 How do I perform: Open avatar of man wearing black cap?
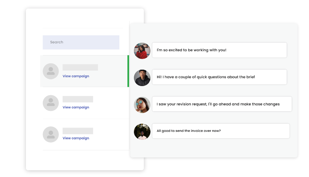[x=142, y=77]
